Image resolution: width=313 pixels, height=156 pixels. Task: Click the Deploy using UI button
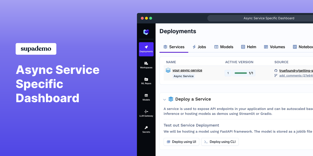(x=181, y=142)
